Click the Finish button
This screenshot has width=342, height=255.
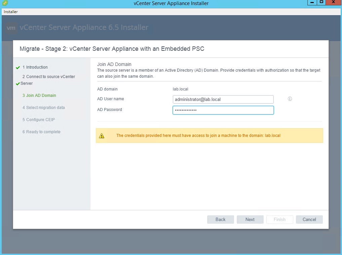pos(279,219)
